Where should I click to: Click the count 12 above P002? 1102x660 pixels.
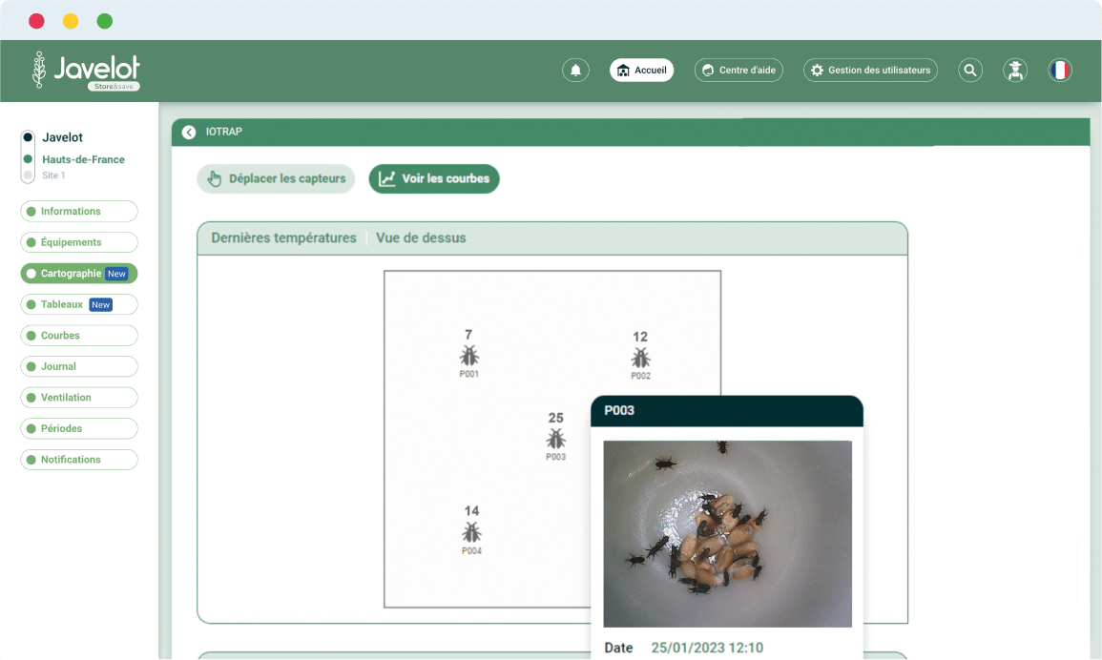640,337
